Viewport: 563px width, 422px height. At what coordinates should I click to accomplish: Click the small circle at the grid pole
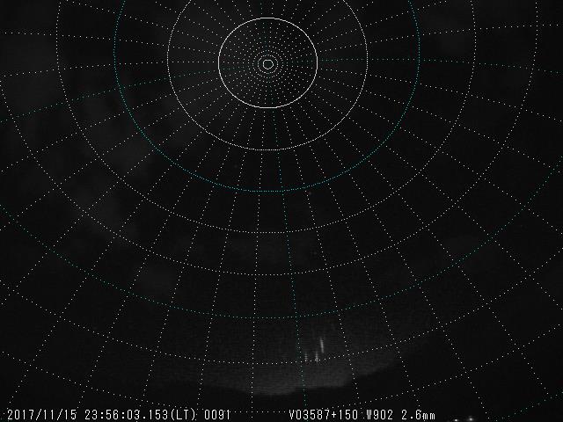pos(267,64)
